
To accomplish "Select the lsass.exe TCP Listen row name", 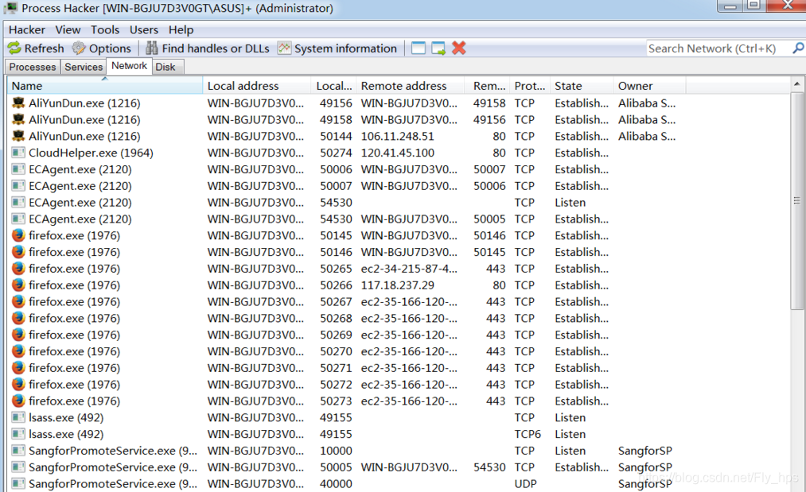I will click(66, 417).
